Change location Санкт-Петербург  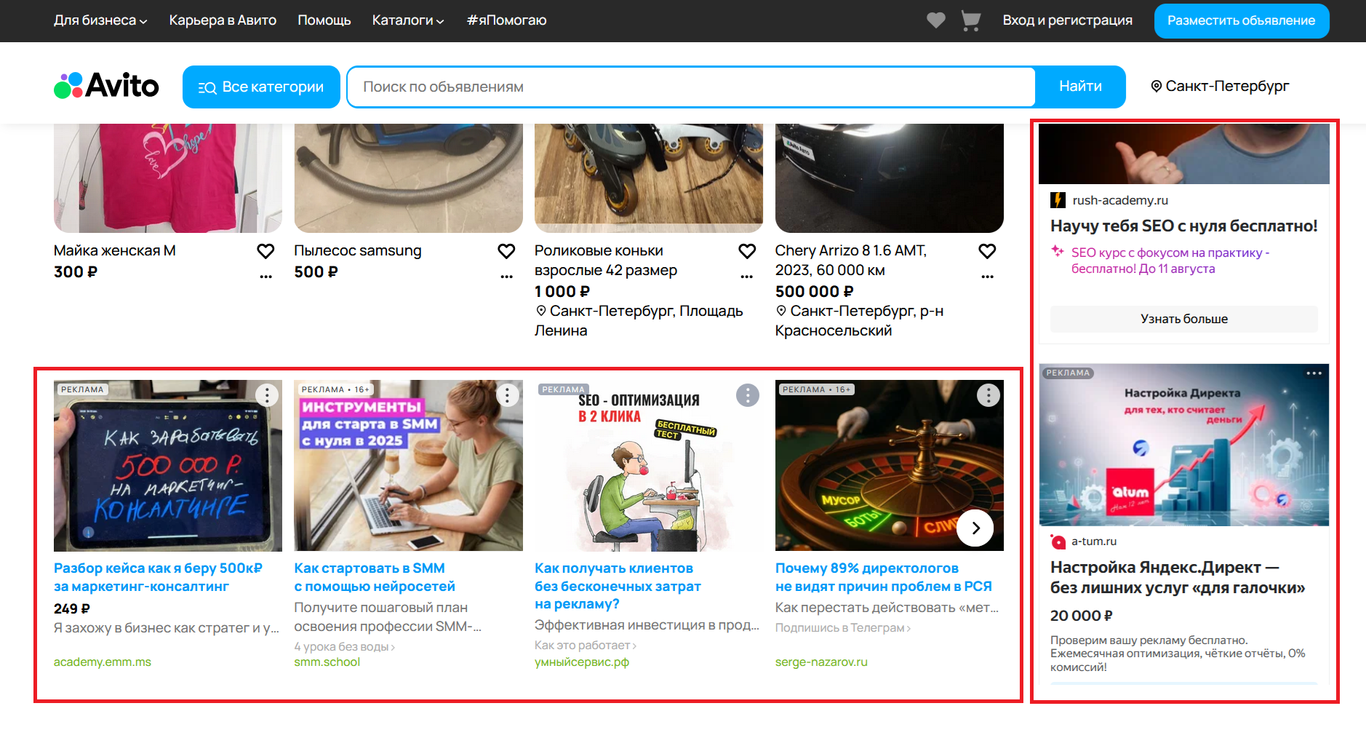coord(1219,87)
